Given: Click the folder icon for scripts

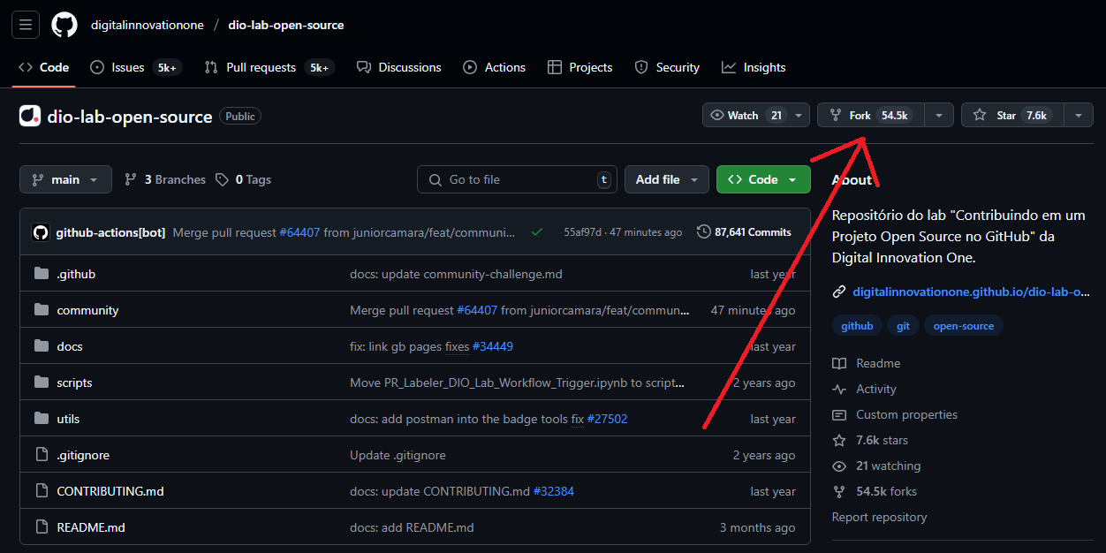Looking at the screenshot, I should (42, 383).
